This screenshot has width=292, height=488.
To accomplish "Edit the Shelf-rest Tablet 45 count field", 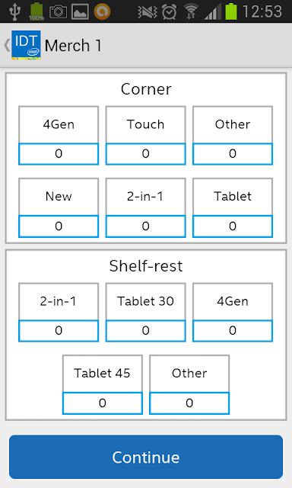I will (x=103, y=403).
